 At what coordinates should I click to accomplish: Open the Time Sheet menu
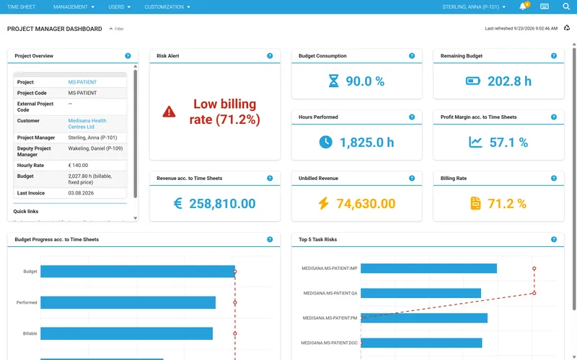(22, 6)
